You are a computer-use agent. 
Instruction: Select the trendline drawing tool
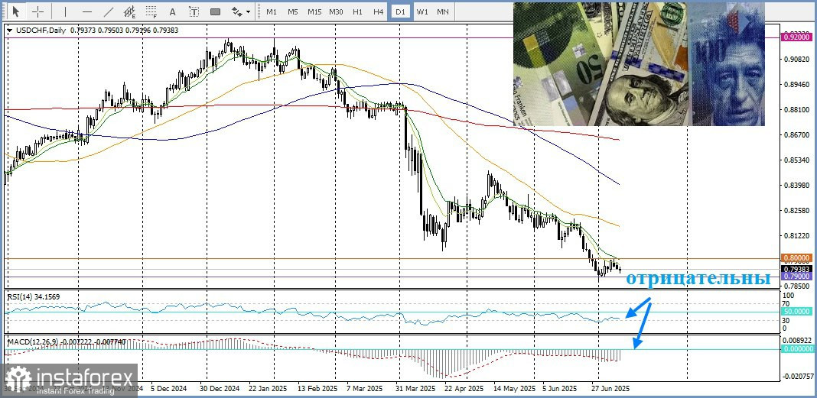click(x=109, y=11)
